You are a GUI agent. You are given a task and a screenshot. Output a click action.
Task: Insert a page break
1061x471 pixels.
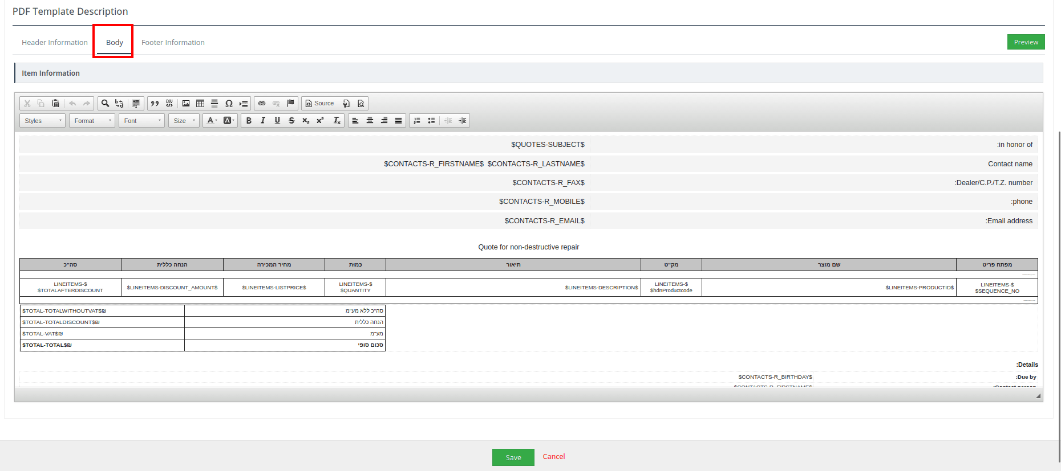click(244, 103)
